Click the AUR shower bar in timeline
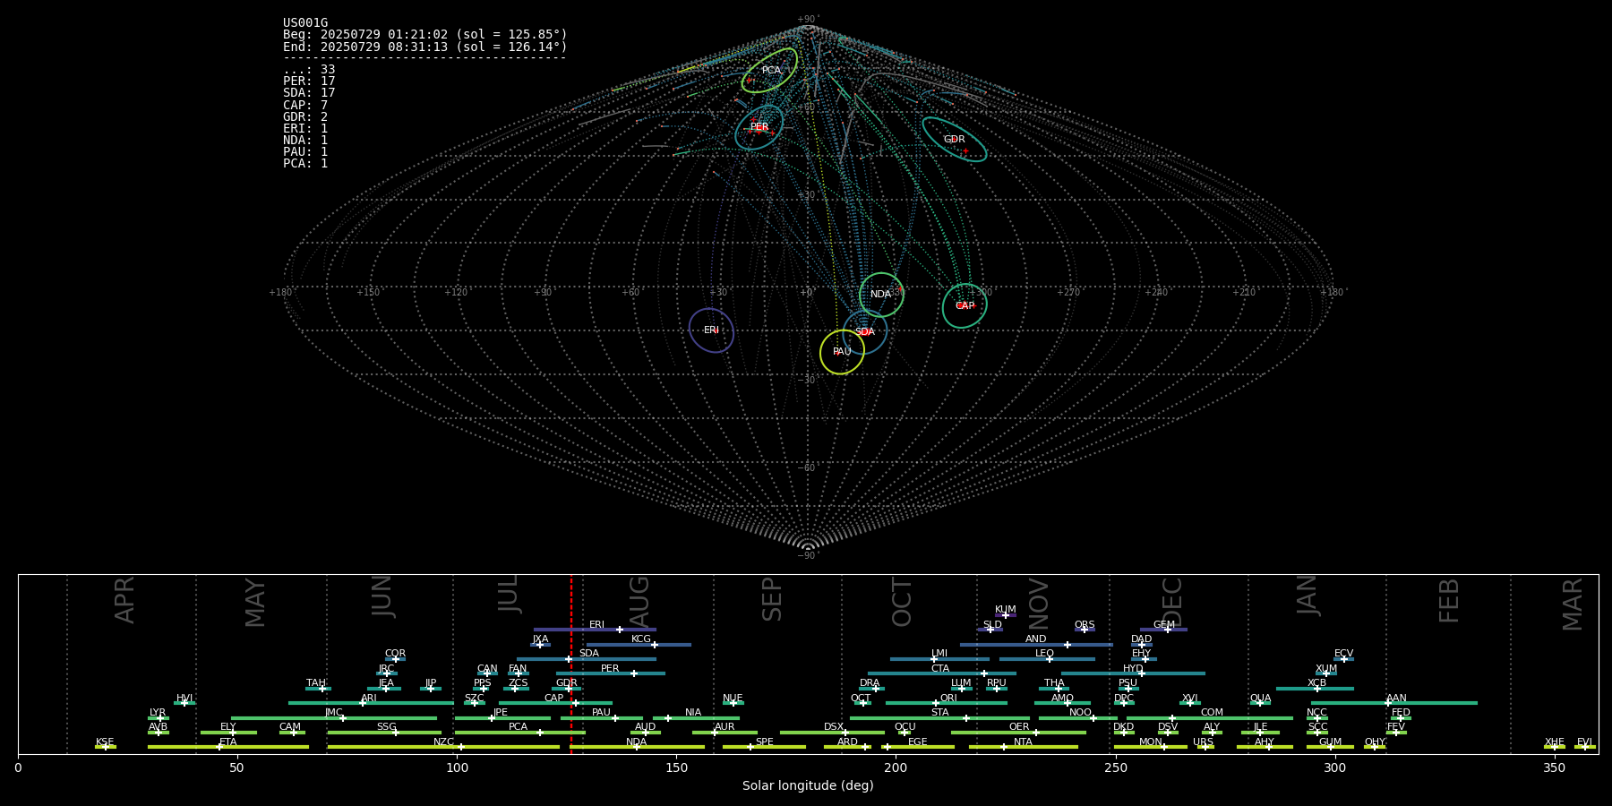The height and width of the screenshot is (806, 1612). (725, 733)
